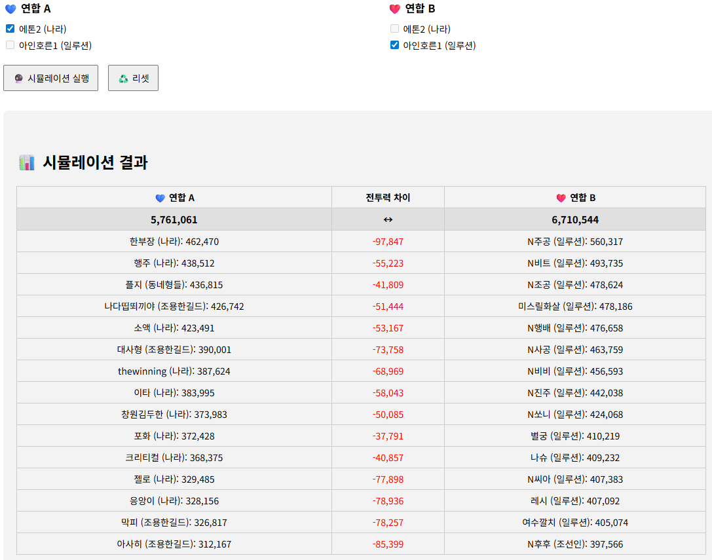Click the 전투력 차이 column header
Screen dimensions: 712x560
(x=388, y=198)
